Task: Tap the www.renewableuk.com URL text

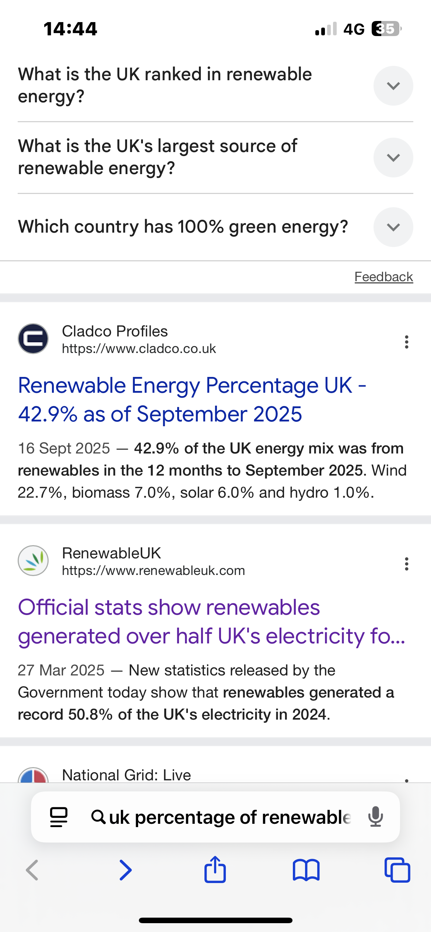Action: 153,571
